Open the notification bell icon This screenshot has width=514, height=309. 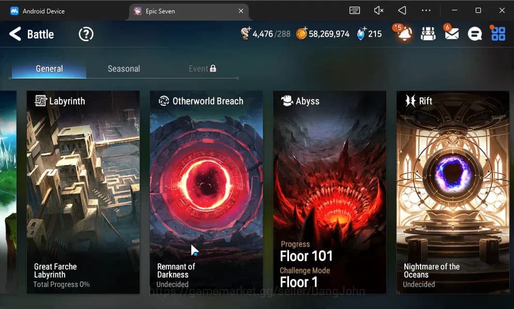point(404,34)
